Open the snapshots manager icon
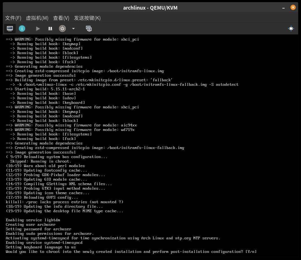The height and width of the screenshot is (260, 301). click(x=89, y=29)
